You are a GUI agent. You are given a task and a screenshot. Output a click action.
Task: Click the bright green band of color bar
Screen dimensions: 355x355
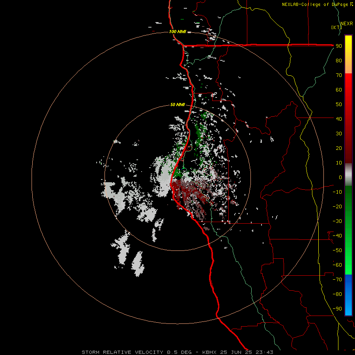pos(348,230)
